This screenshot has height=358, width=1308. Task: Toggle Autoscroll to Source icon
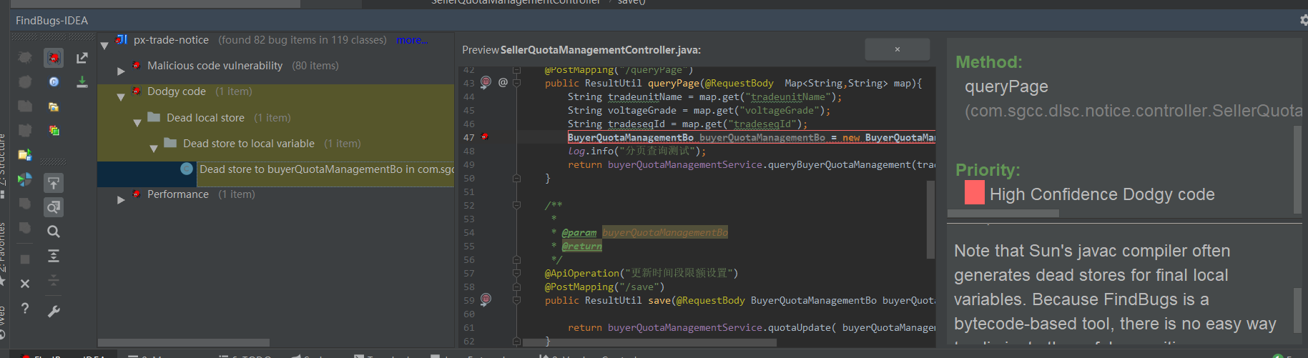(x=54, y=183)
